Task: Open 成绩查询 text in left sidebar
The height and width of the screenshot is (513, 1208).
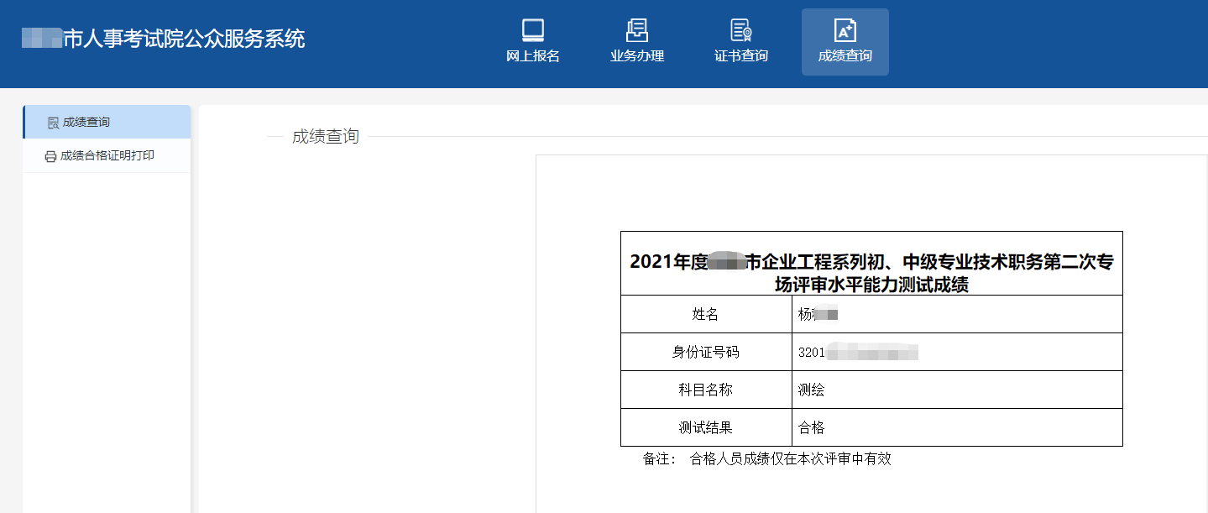Action: point(86,123)
